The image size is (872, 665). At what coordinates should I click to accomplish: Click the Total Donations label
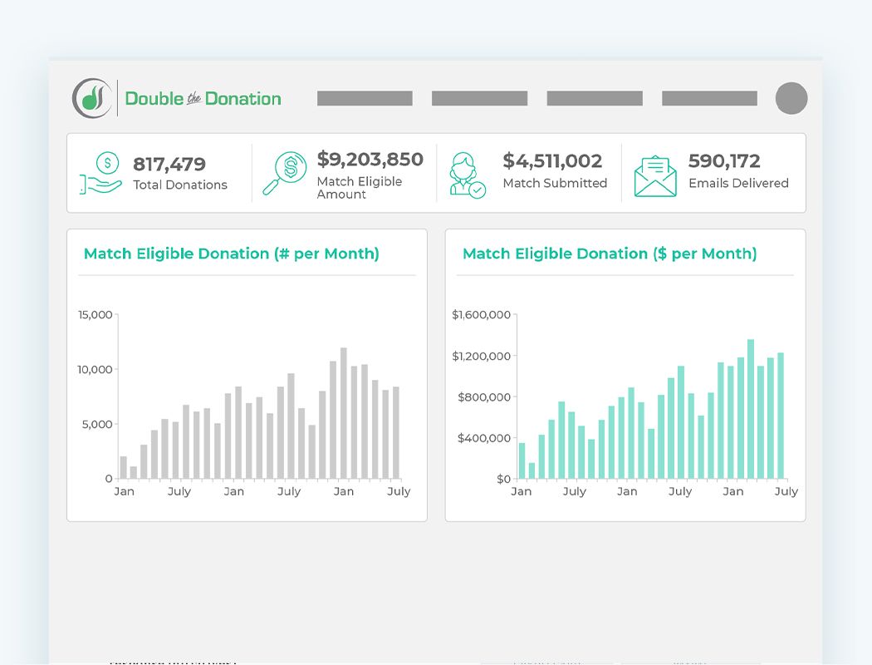tap(180, 185)
